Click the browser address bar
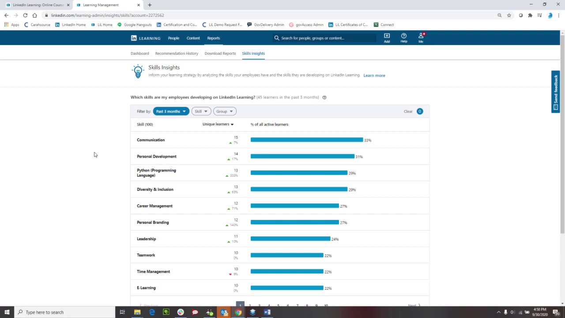The width and height of the screenshot is (565, 318). click(269, 15)
